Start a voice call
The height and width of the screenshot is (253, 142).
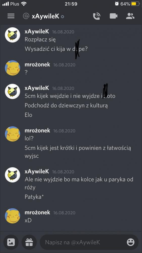tap(97, 16)
